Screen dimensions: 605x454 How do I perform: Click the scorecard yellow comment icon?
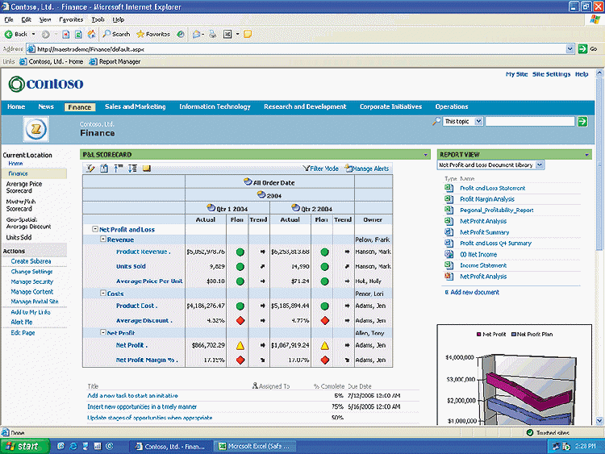(x=147, y=169)
